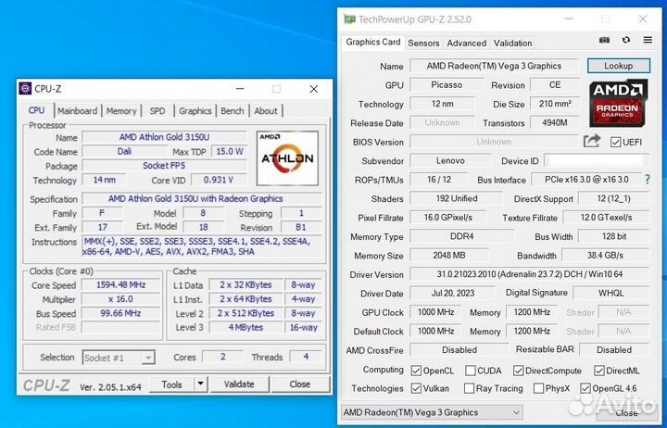Click the AMD CrossFire Disabled field
Viewport: 667px width, 428px height.
pyautogui.click(x=459, y=350)
